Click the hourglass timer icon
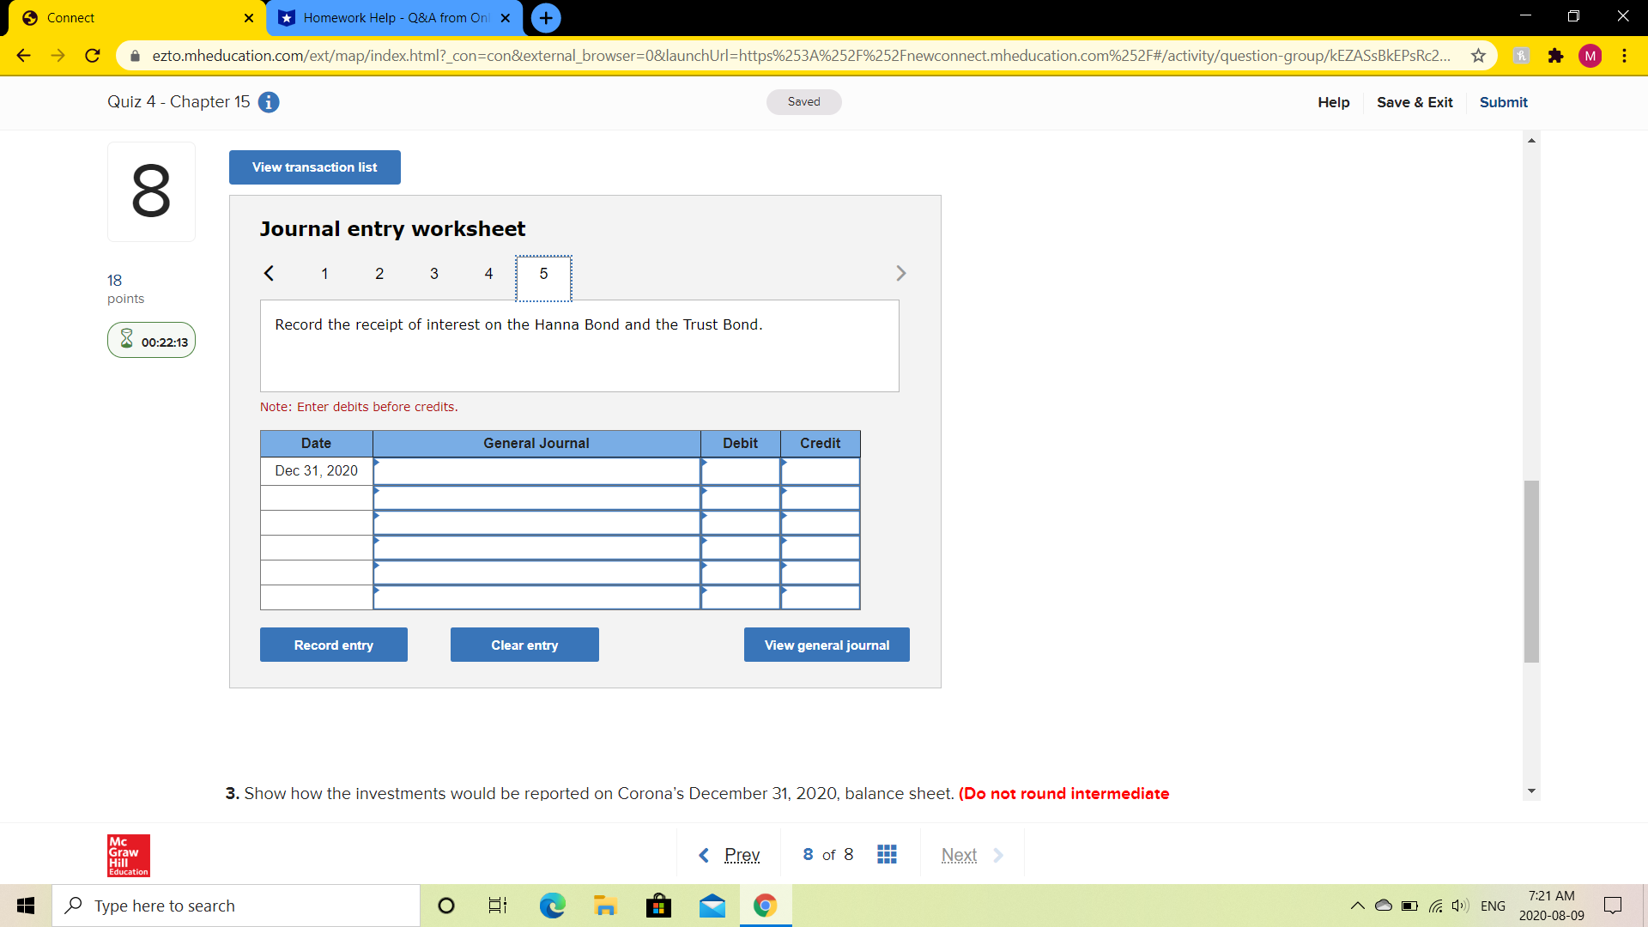 tap(127, 340)
